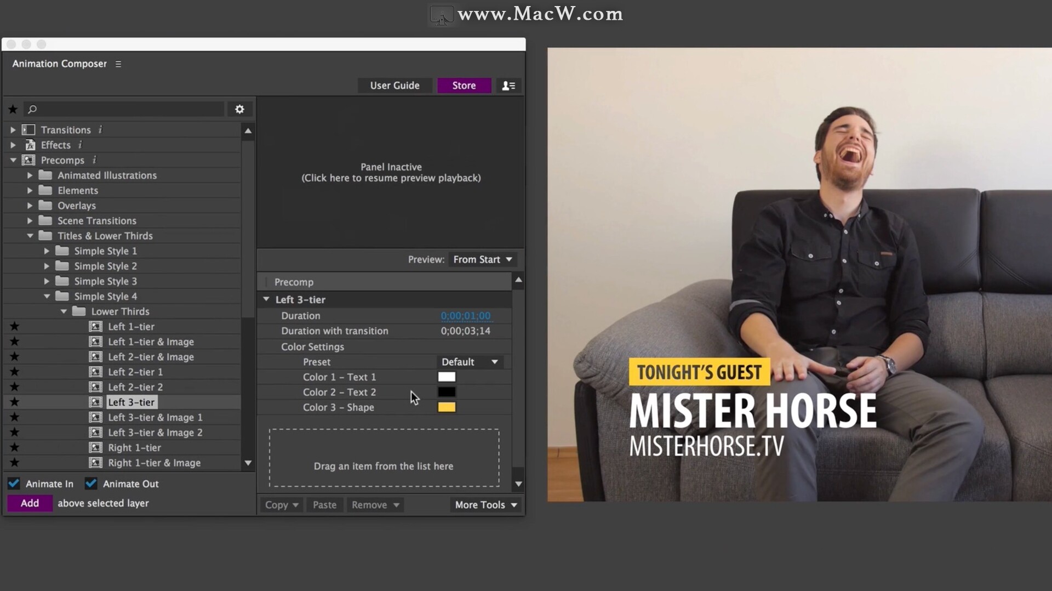
Task: Open the More Tools menu
Action: point(485,505)
